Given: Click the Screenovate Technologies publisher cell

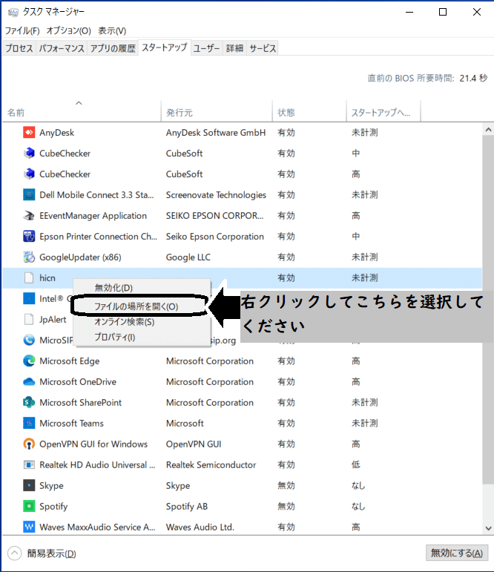Looking at the screenshot, I should [x=216, y=195].
